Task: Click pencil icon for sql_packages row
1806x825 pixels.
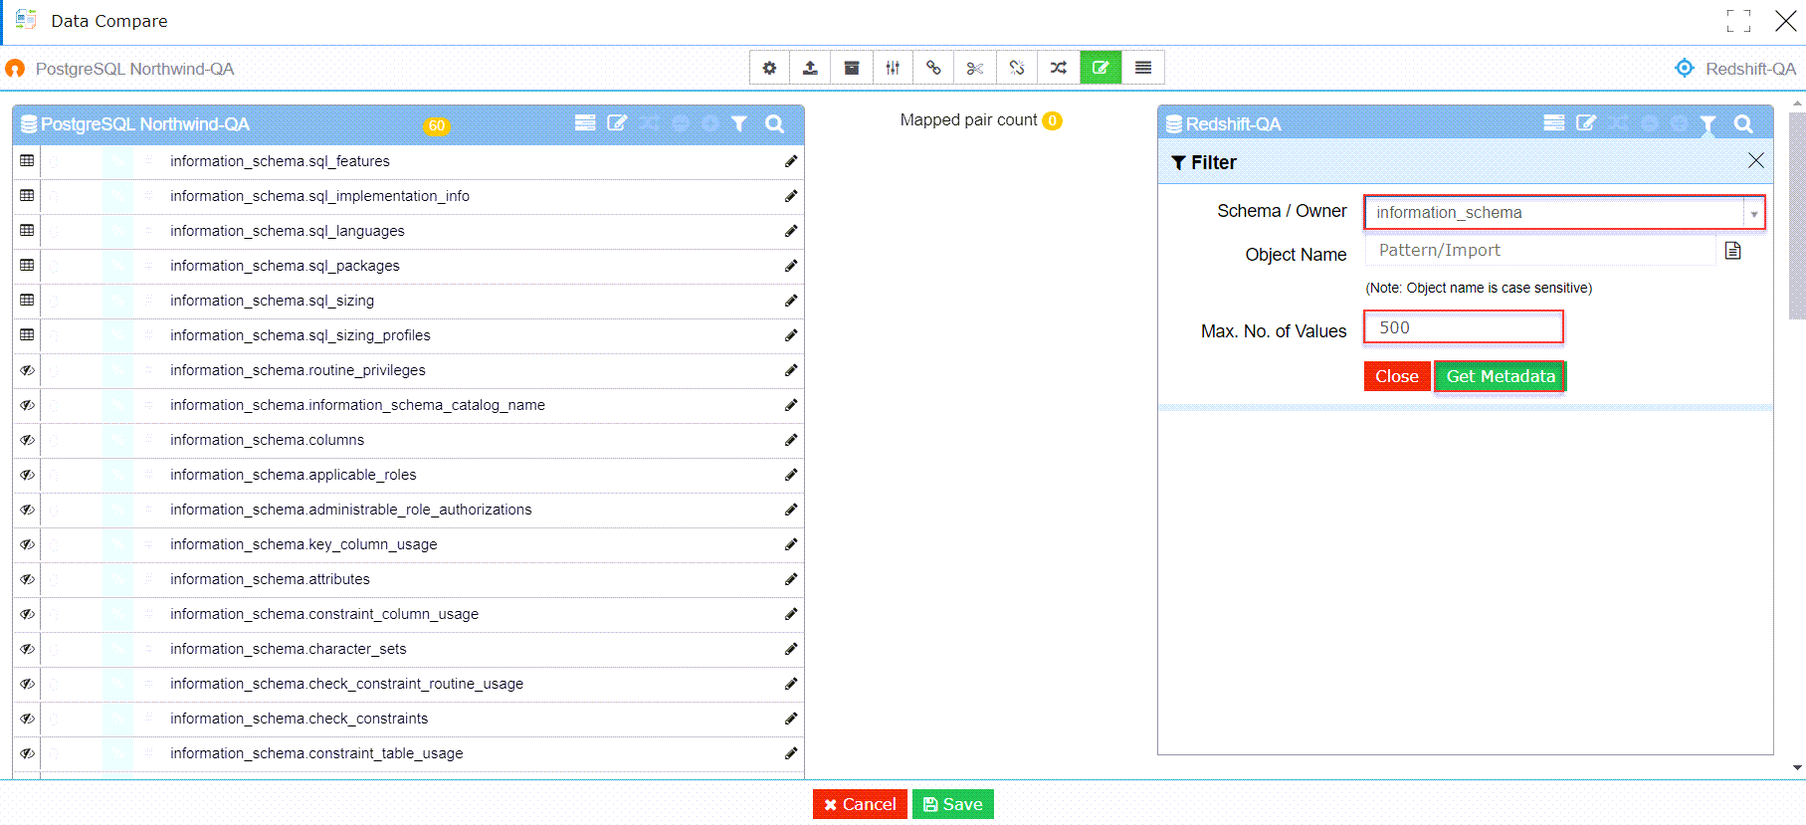Action: 791,266
